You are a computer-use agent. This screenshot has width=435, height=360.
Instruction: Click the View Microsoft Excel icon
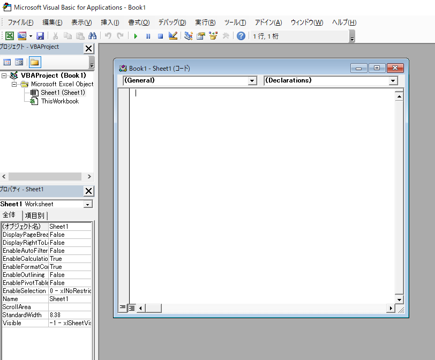[9, 36]
